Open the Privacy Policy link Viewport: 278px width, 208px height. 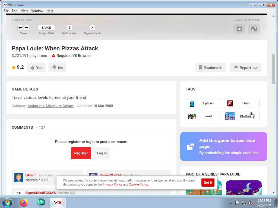[x=112, y=184]
